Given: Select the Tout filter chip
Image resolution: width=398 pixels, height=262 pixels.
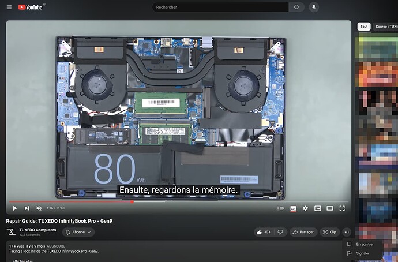Looking at the screenshot, I should click(364, 27).
